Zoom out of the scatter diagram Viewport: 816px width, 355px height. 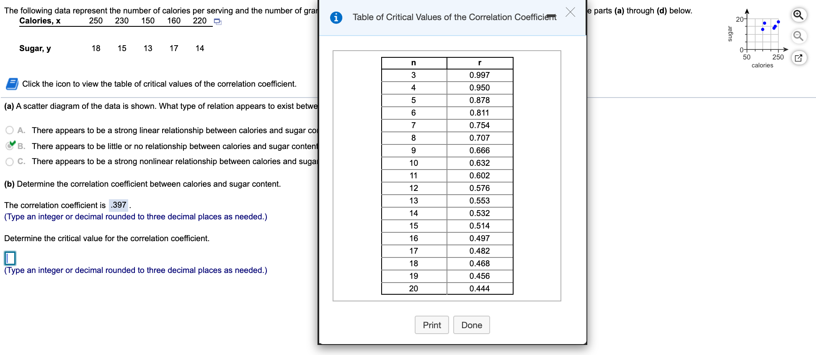pyautogui.click(x=798, y=36)
